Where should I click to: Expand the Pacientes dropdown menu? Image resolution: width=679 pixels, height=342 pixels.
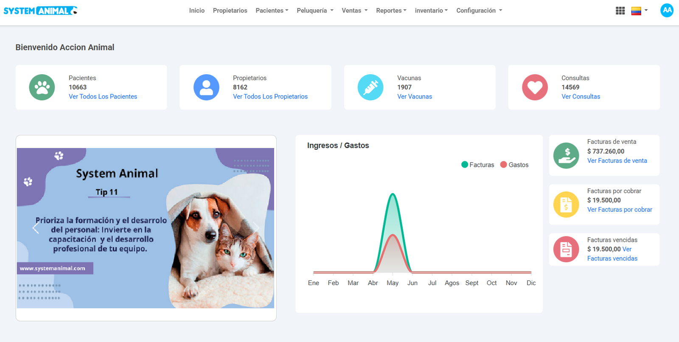coord(272,11)
